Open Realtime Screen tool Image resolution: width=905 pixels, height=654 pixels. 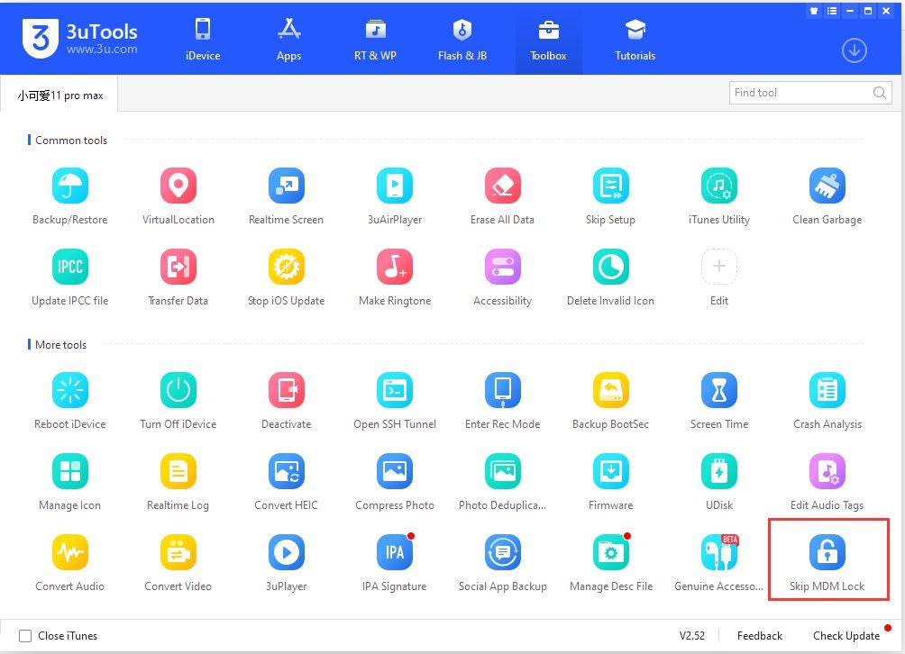pos(287,196)
